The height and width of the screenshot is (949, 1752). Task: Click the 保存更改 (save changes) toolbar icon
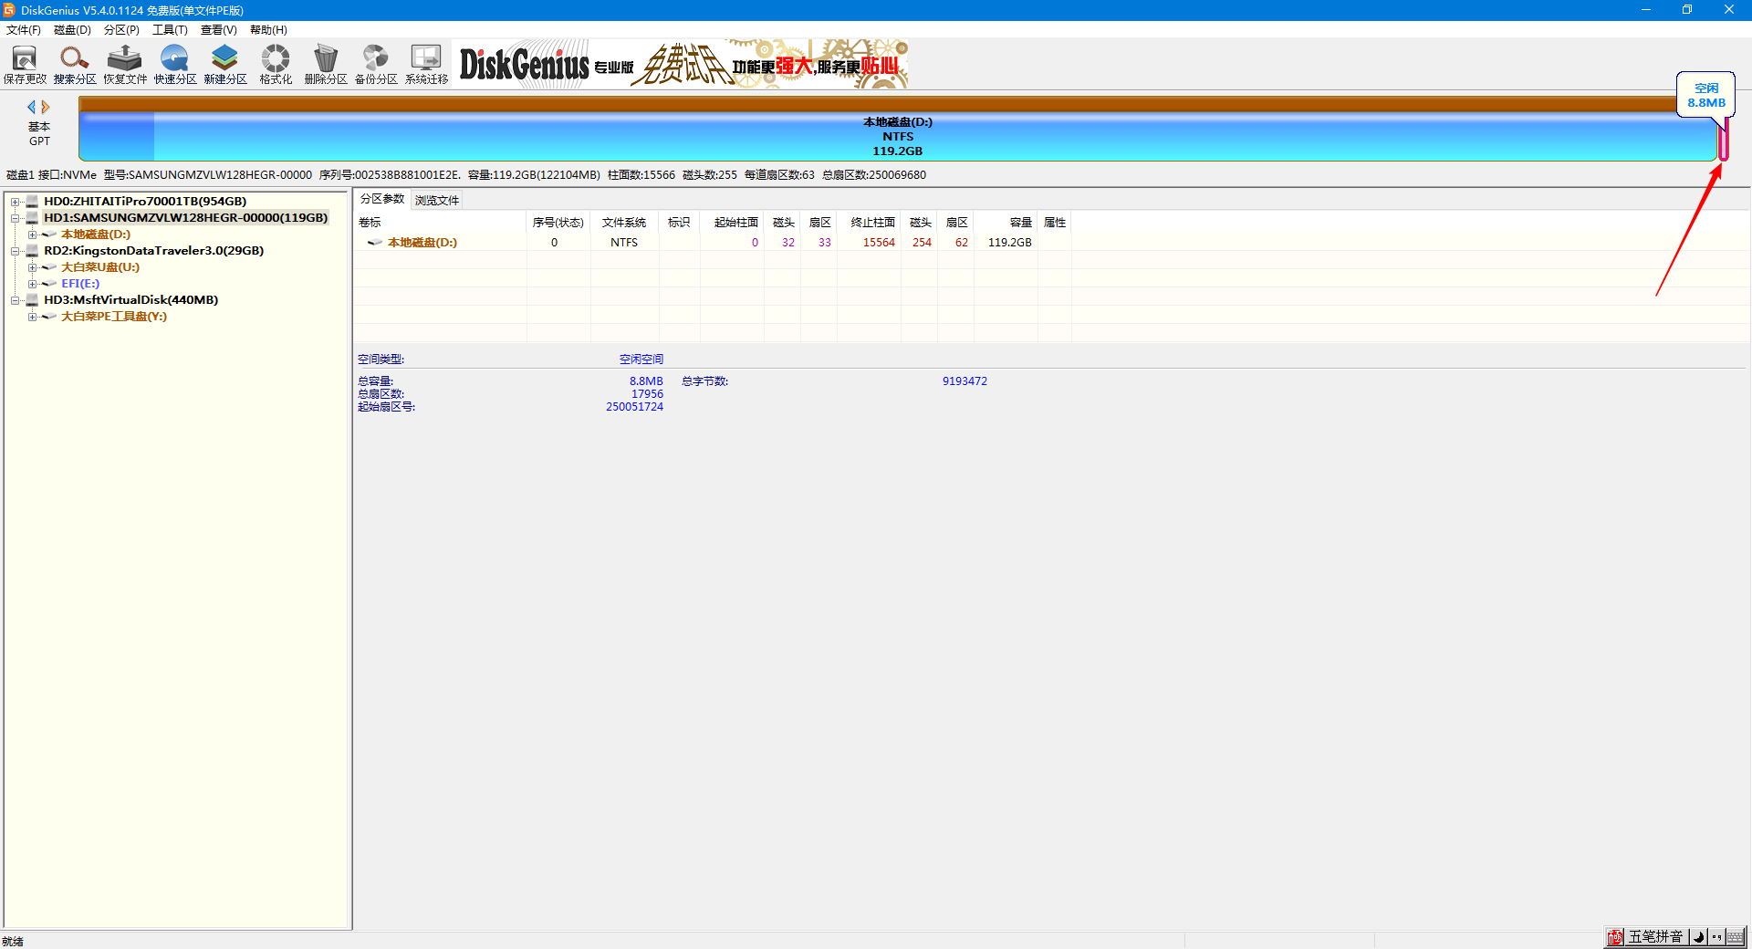(x=25, y=64)
